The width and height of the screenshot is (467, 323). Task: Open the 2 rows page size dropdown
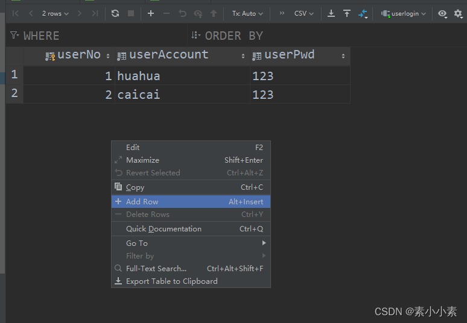pos(55,13)
